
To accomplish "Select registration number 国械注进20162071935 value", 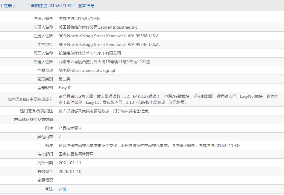I will pyautogui.click(x=80, y=18).
